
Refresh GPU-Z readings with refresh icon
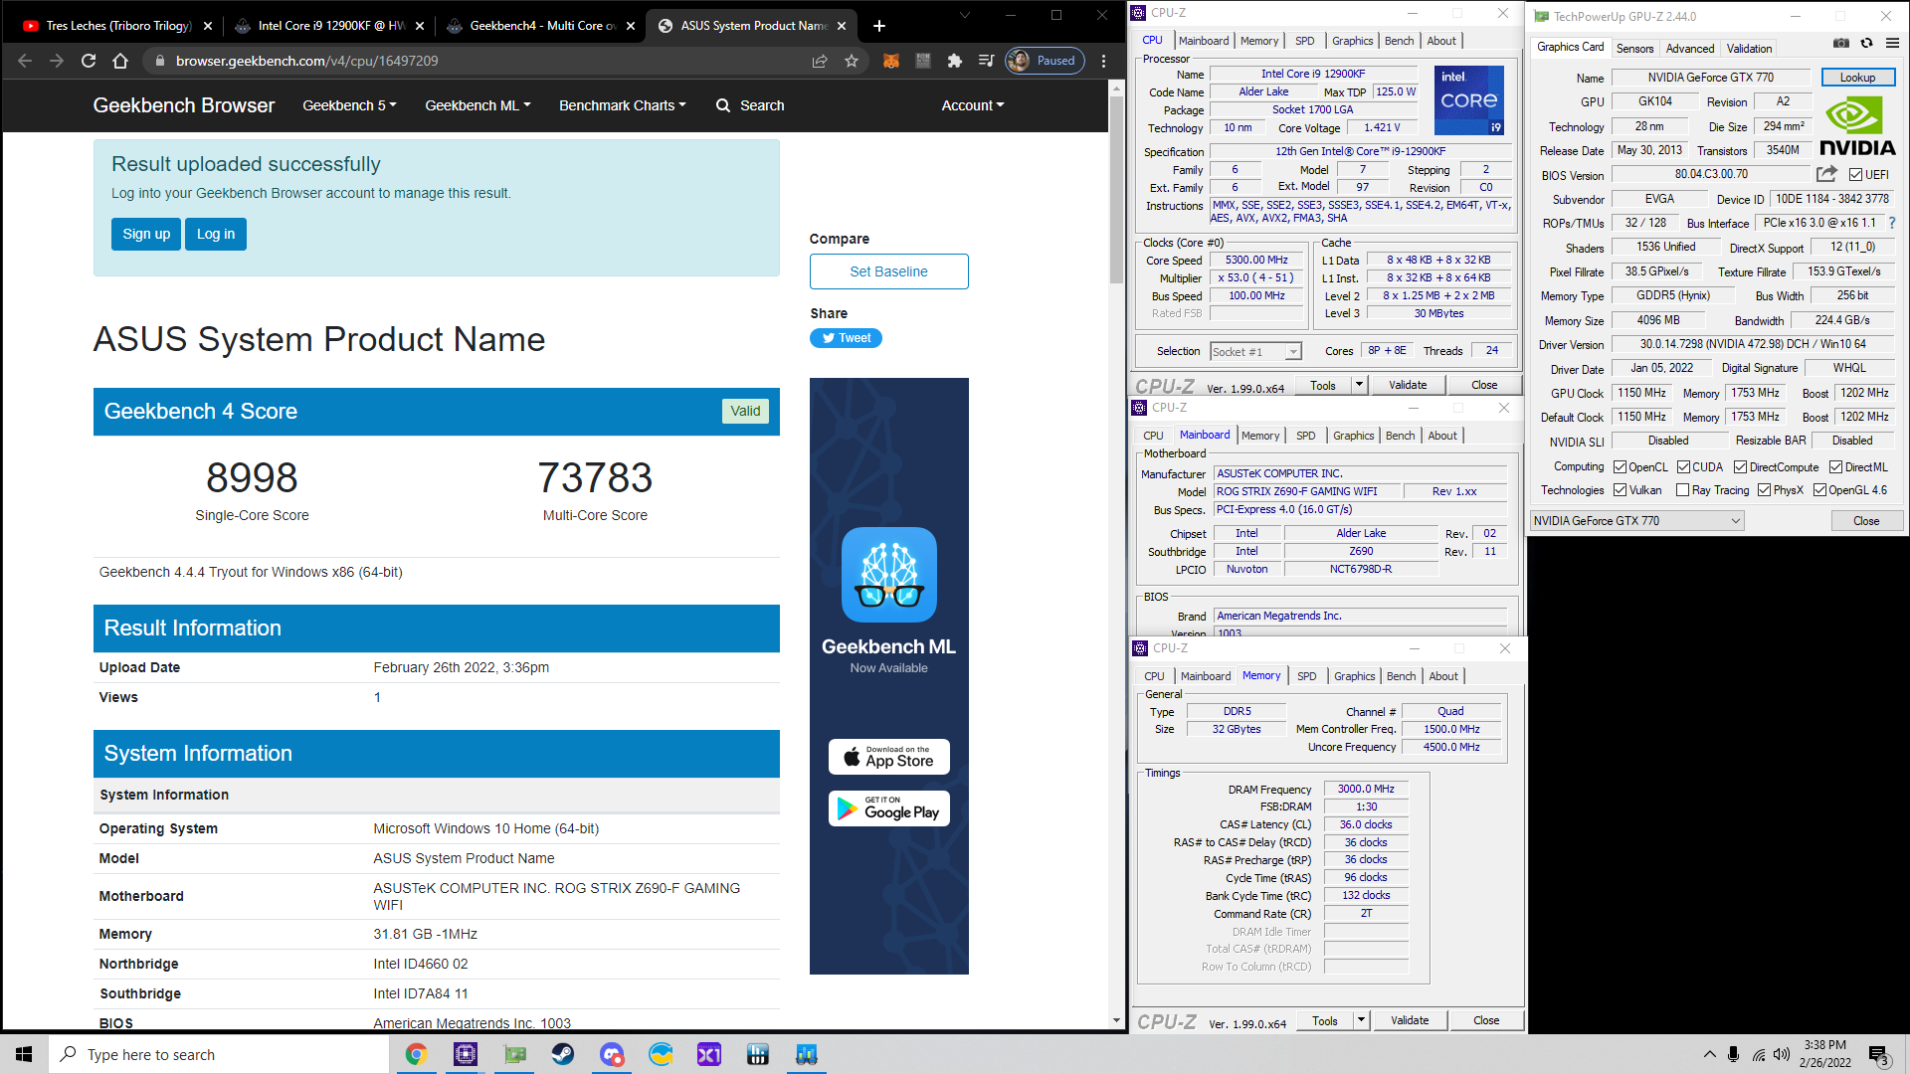1866,44
